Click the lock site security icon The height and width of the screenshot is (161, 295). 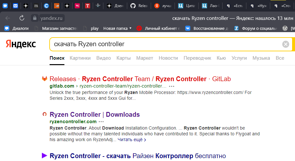click(x=34, y=18)
